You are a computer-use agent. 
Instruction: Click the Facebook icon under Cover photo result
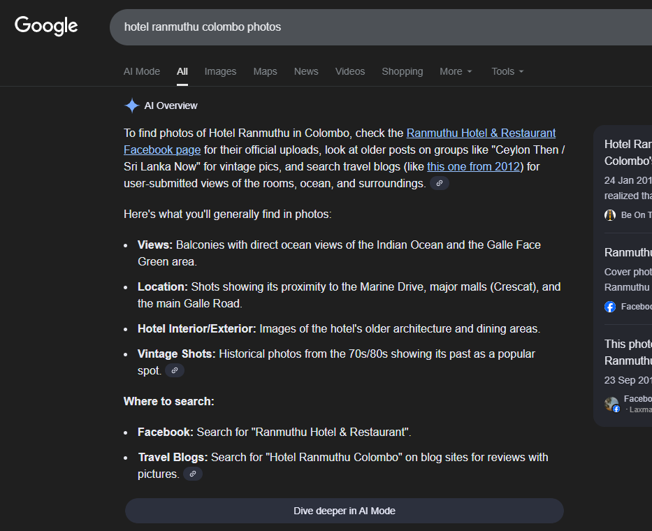pos(610,307)
